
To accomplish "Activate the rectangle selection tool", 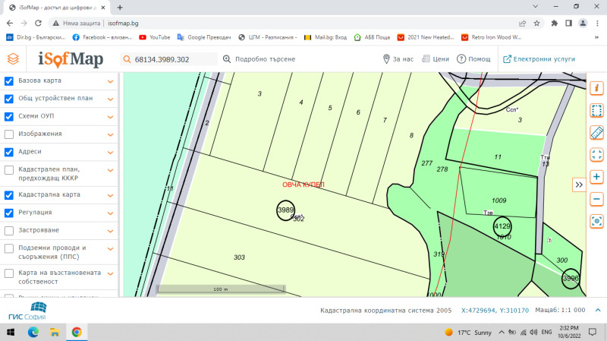I will pyautogui.click(x=596, y=110).
